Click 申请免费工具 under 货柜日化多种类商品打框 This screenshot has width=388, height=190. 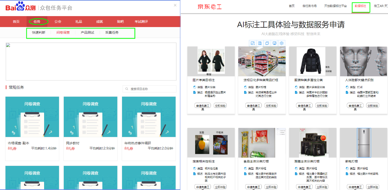(254, 106)
